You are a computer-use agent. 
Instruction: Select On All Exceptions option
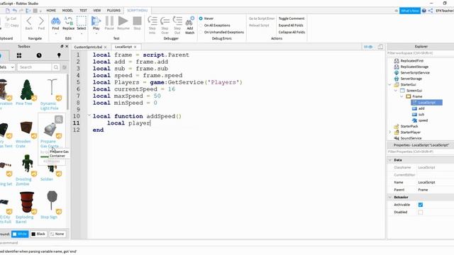tap(201, 25)
